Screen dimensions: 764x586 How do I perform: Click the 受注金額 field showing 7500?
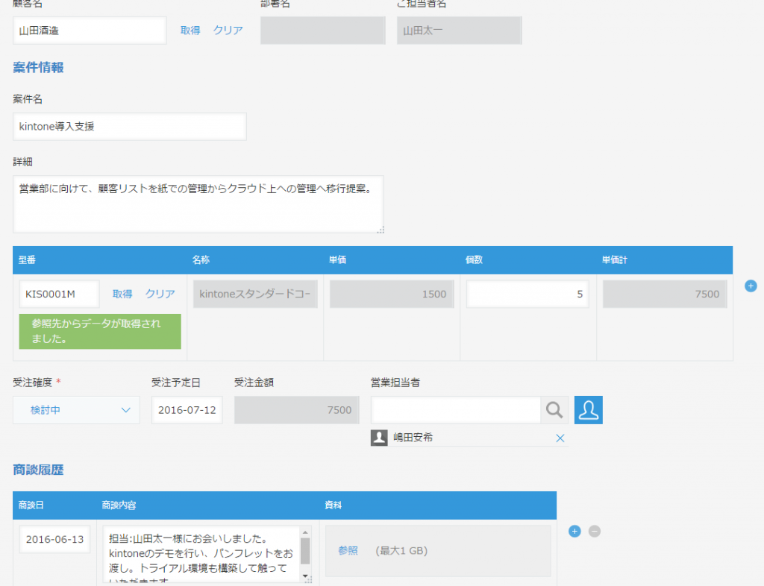pos(297,410)
